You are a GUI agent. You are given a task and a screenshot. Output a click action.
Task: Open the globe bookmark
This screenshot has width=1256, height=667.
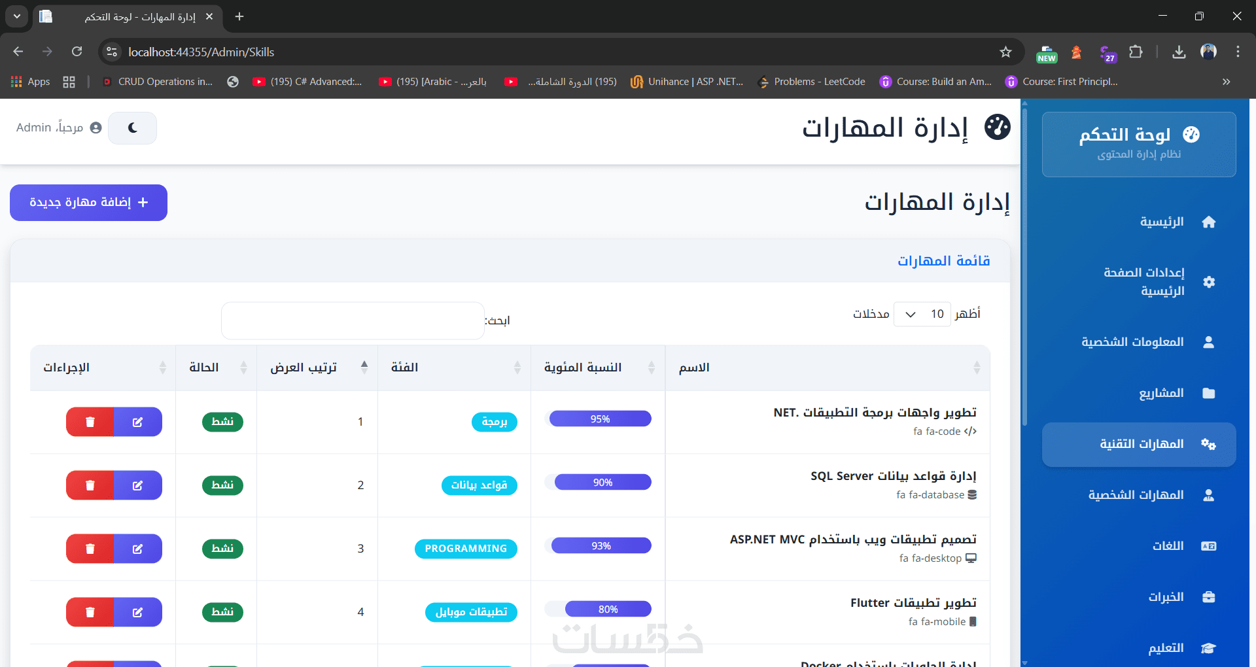click(x=233, y=82)
